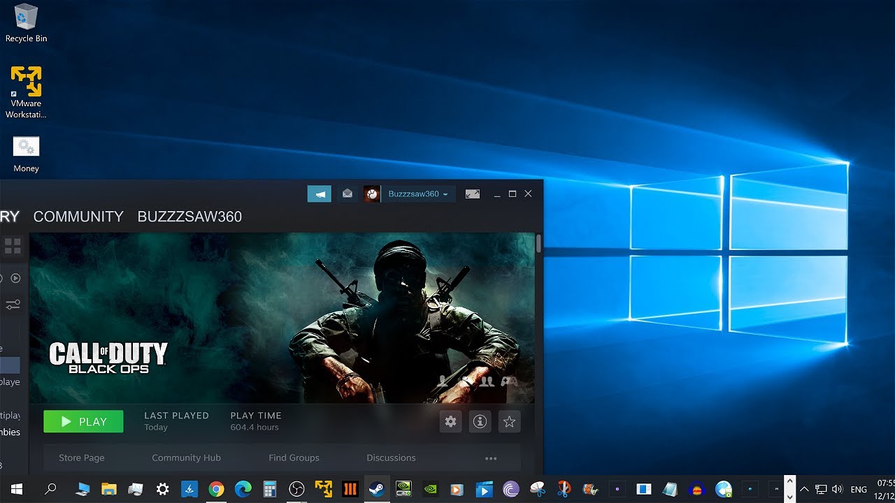Click the taskbar clock

(885, 489)
